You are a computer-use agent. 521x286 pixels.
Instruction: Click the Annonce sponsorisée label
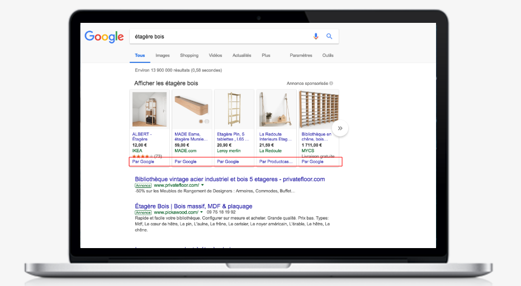click(307, 84)
